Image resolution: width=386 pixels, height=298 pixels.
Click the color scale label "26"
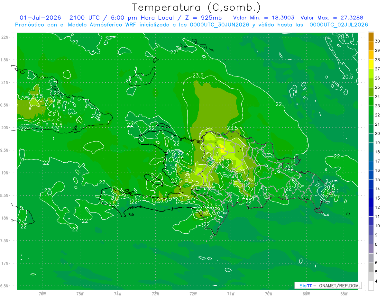click(378, 78)
